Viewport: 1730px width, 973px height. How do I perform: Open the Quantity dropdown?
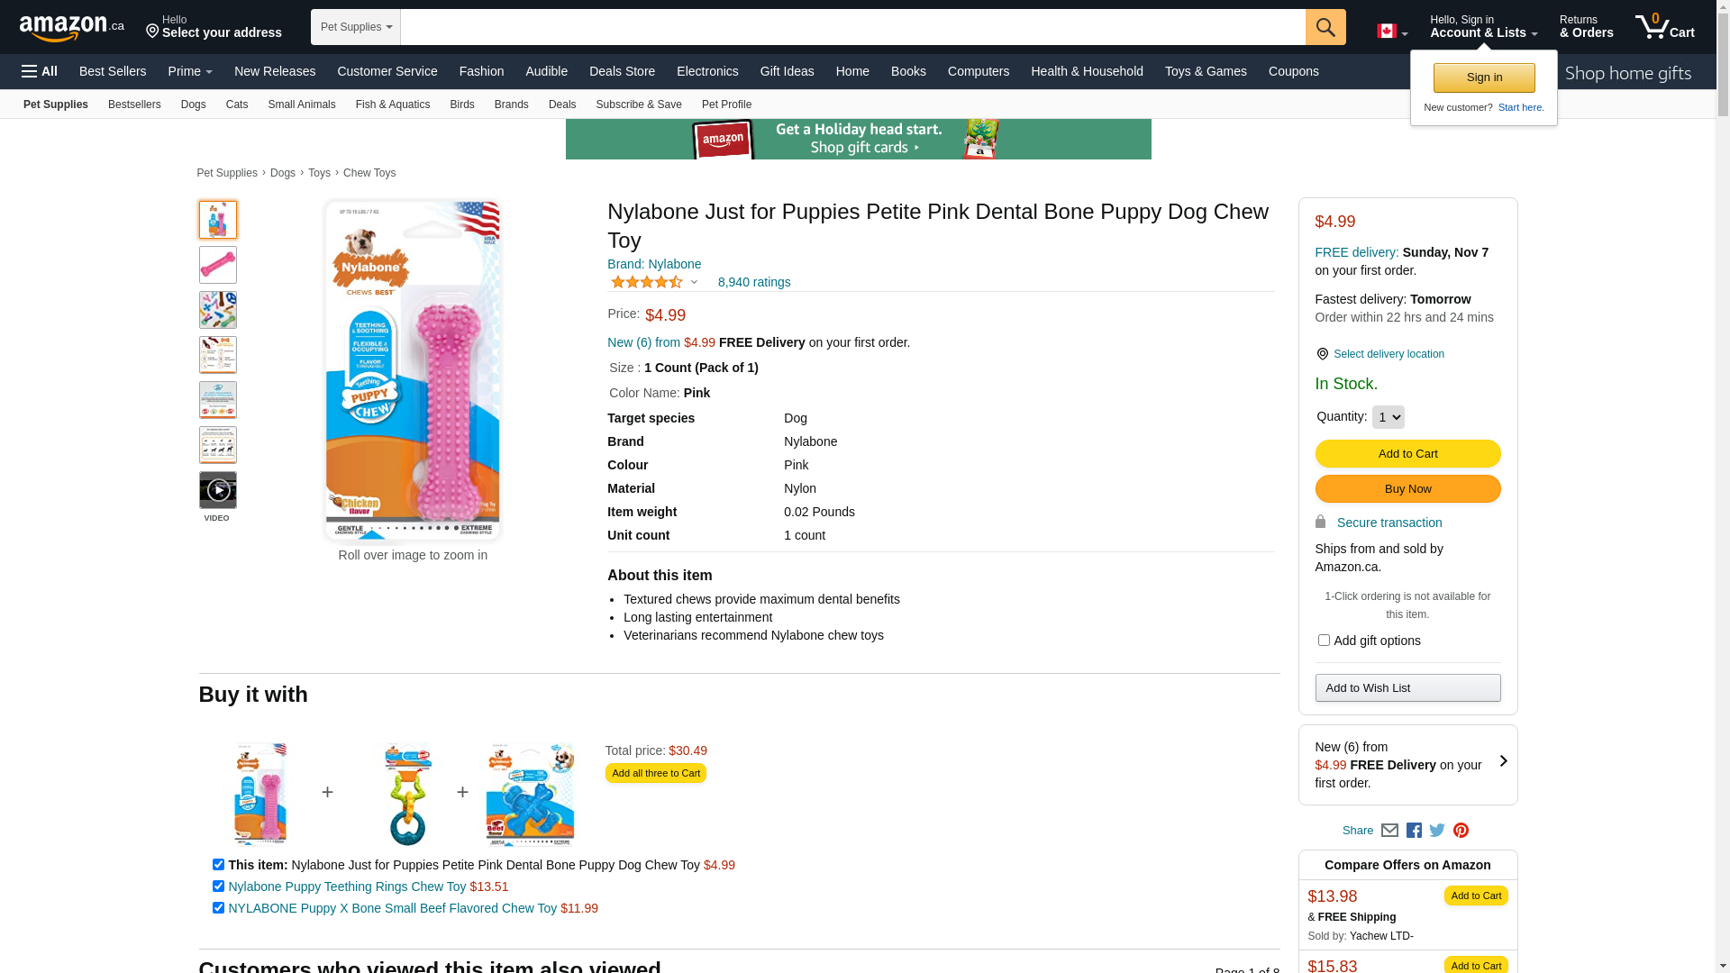[1388, 417]
